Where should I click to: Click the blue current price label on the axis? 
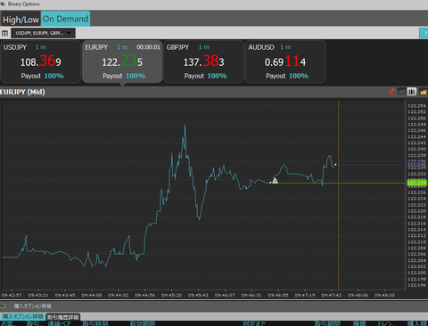tap(416, 165)
